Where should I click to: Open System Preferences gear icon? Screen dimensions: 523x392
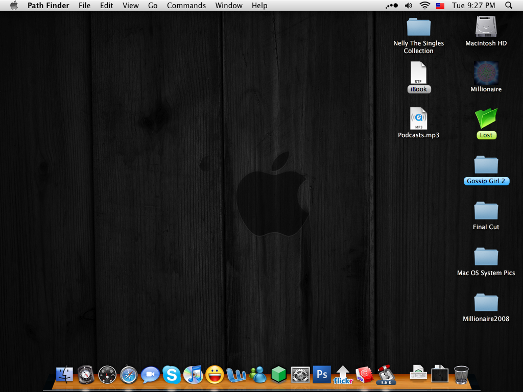(x=300, y=375)
